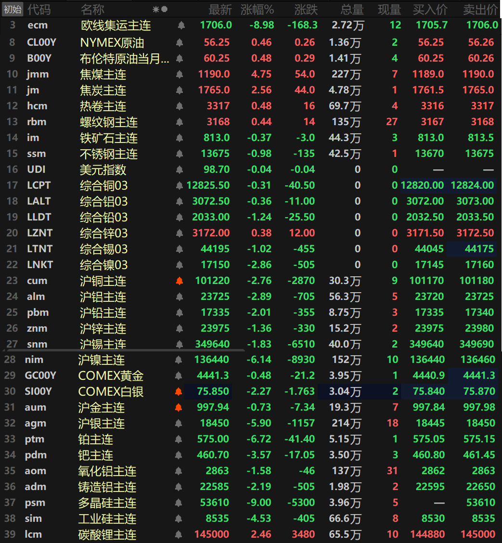The image size is (502, 543).
Task: Sort by 总量 volume column header
Action: click(x=352, y=9)
